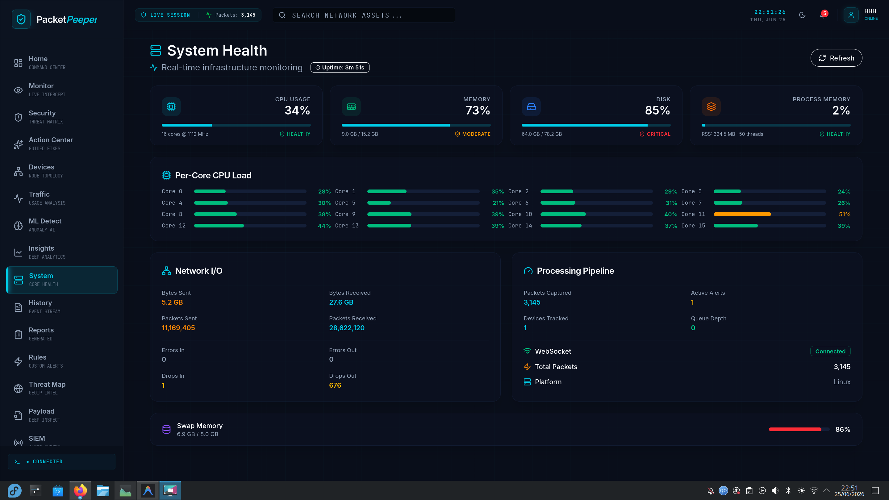Open Security Threat Matrix

[62, 117]
